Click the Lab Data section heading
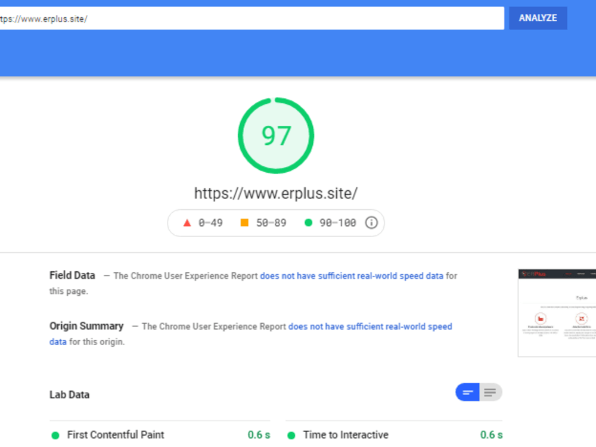Screen dimensions: 596x447 coord(70,395)
